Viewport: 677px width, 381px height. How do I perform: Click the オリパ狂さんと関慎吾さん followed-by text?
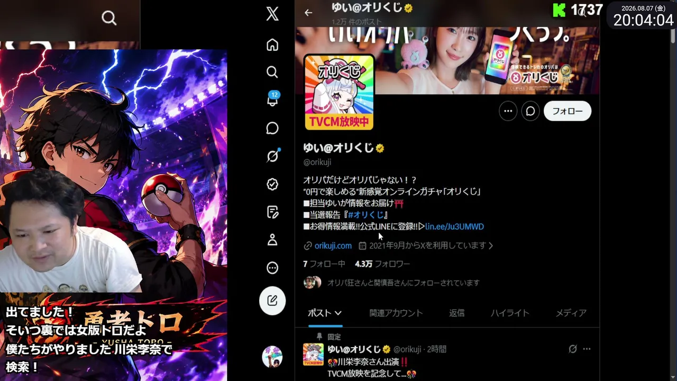(404, 283)
